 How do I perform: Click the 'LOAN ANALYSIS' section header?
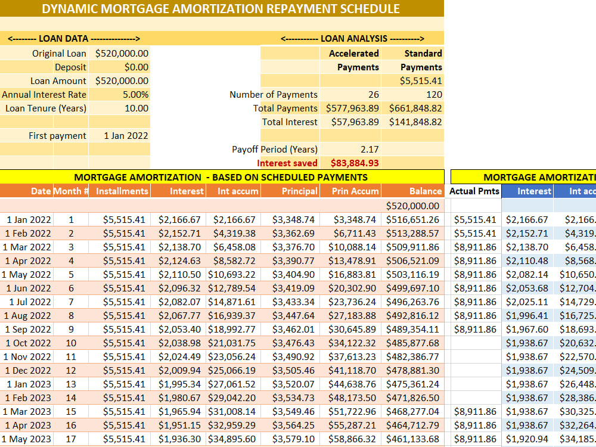click(352, 38)
